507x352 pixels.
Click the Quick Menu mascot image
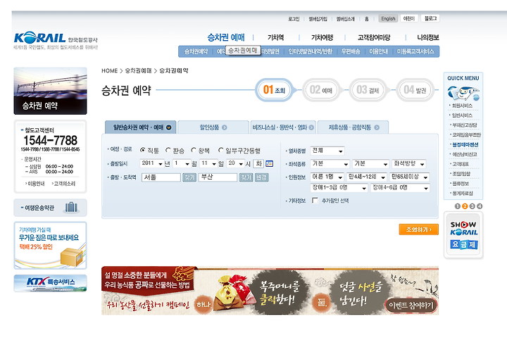pos(463,93)
